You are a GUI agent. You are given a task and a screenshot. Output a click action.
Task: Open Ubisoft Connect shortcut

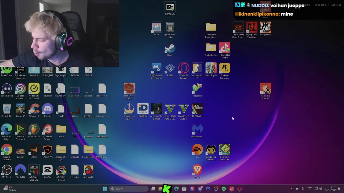(20, 91)
